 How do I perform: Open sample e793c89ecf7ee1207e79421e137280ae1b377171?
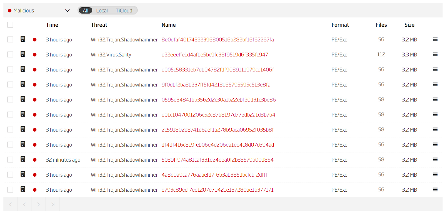pyautogui.click(x=217, y=190)
